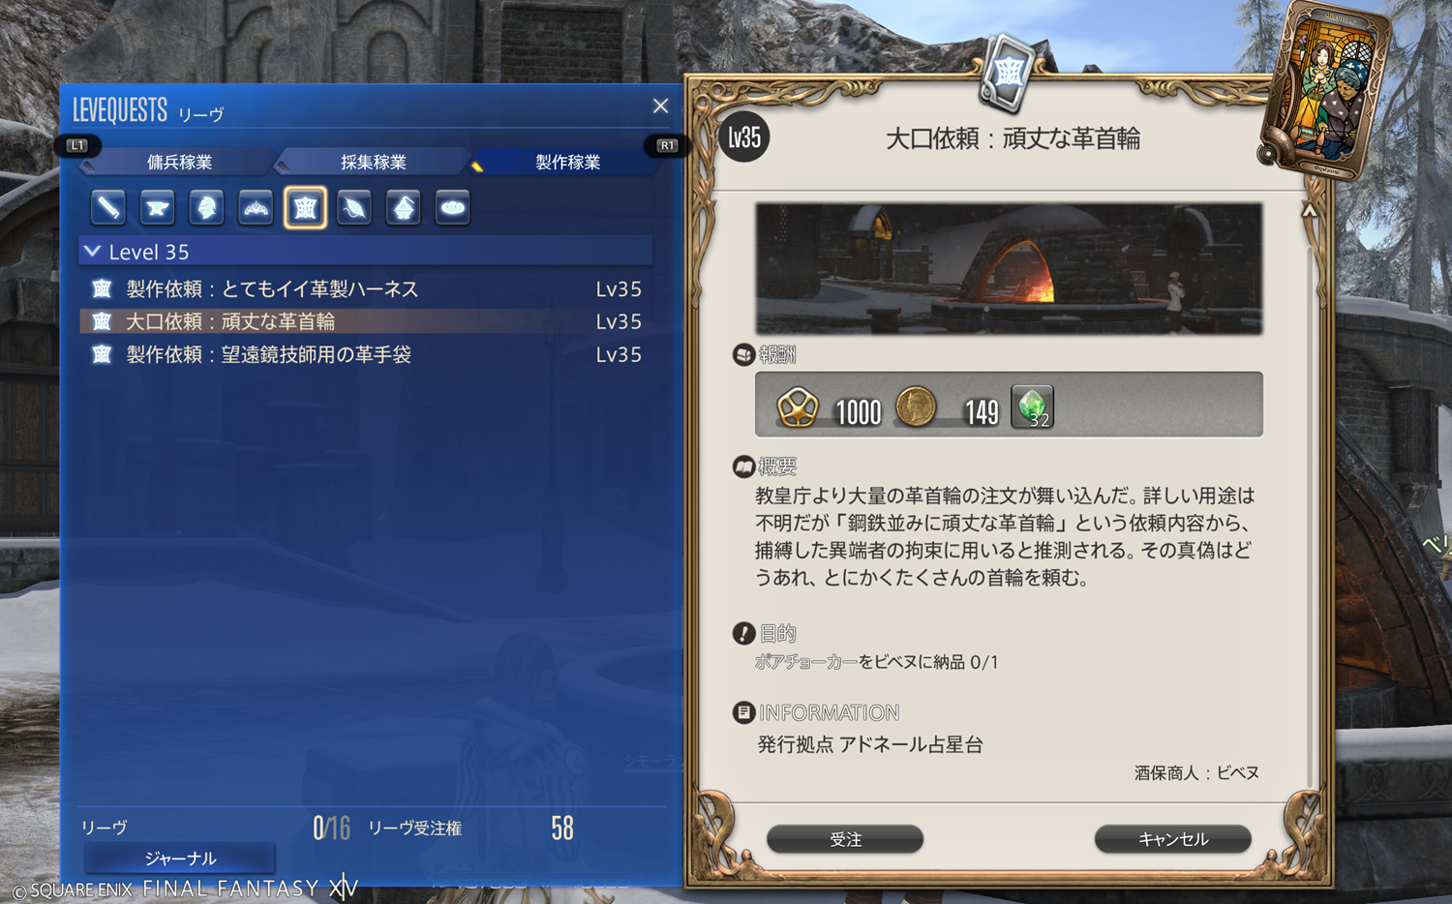Click the キャンセル button
The width and height of the screenshot is (1452, 904).
coord(1173,839)
